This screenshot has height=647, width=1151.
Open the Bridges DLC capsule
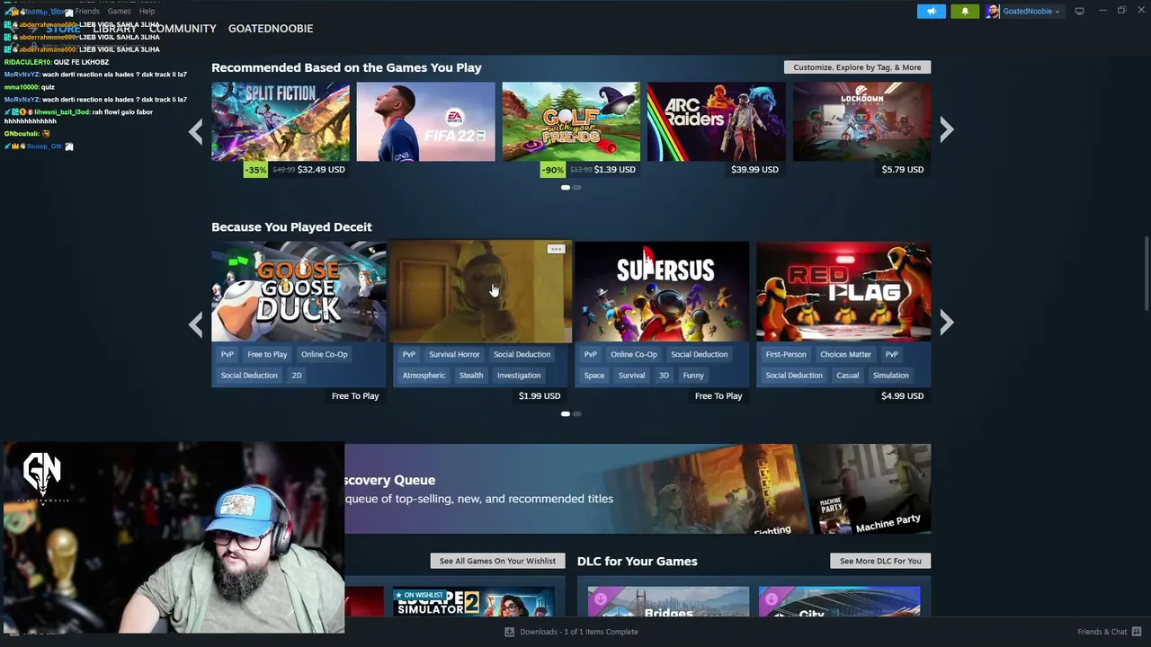(x=668, y=602)
